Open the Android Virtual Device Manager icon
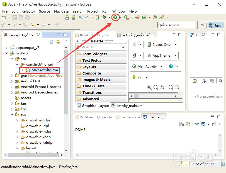This screenshot has height=173, width=226. [x=74, y=18]
